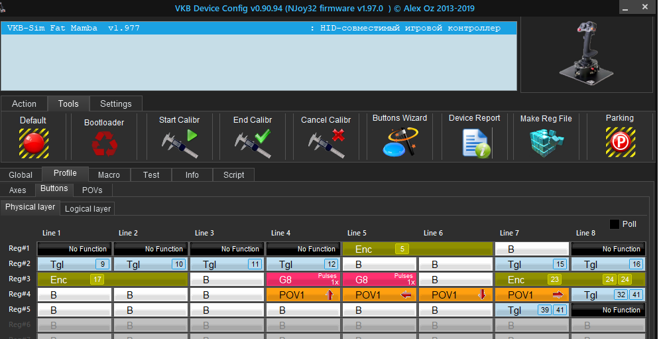Open the Enc 23 encoder cell

click(570, 279)
